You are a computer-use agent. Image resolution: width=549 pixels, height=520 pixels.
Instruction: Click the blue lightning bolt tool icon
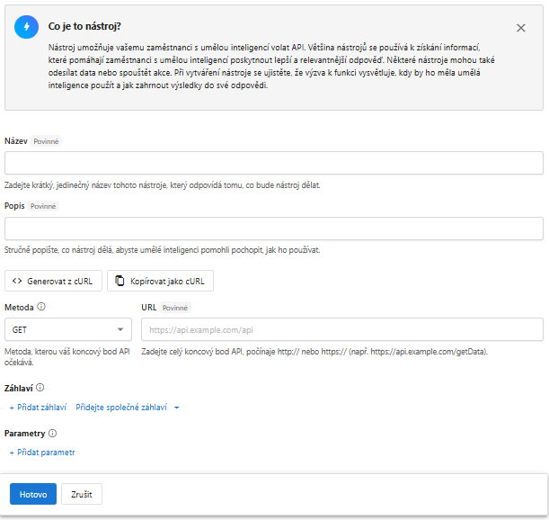coord(27,28)
